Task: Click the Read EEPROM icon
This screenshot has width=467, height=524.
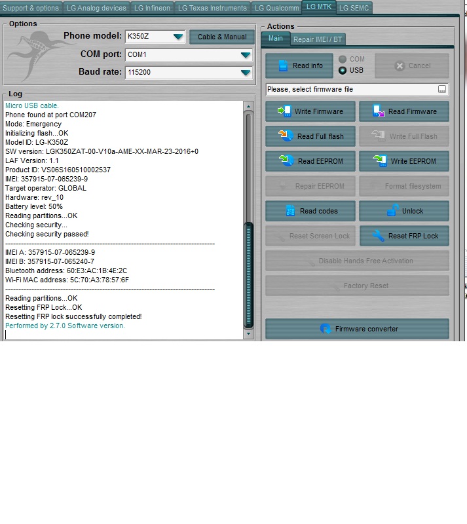Action: coord(286,160)
